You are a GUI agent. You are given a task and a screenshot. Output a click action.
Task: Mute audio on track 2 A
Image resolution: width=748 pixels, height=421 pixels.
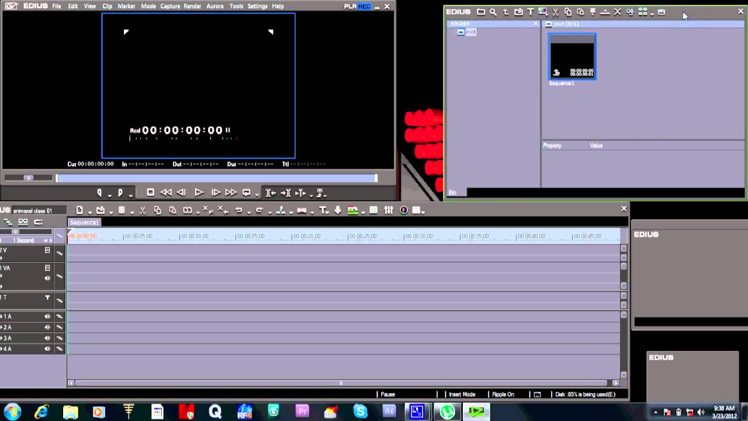[x=47, y=327]
